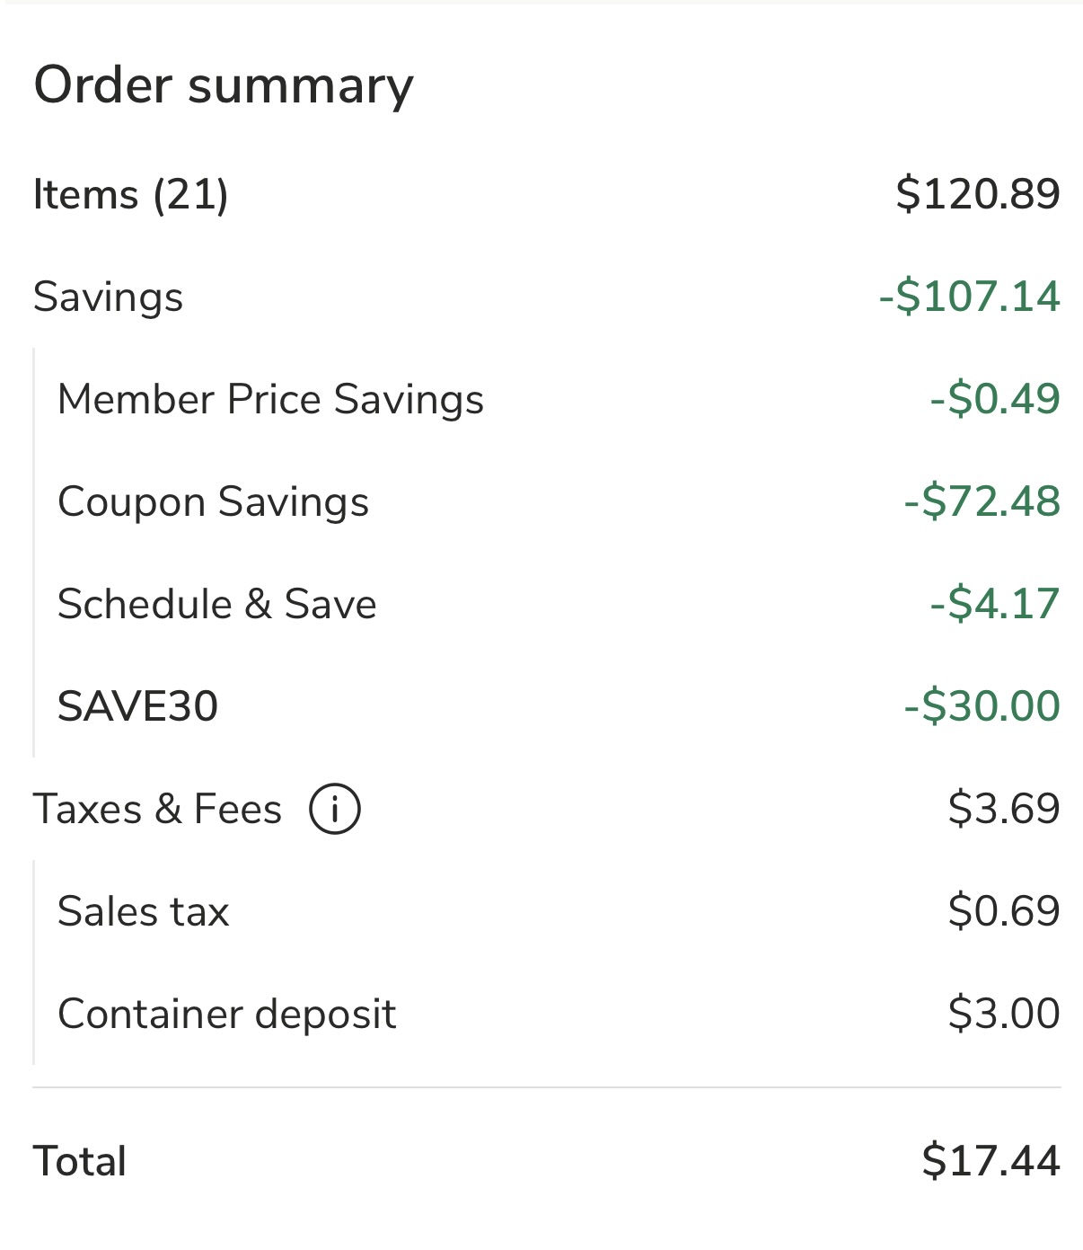Click the -$30.00 promo discount amount

click(982, 706)
